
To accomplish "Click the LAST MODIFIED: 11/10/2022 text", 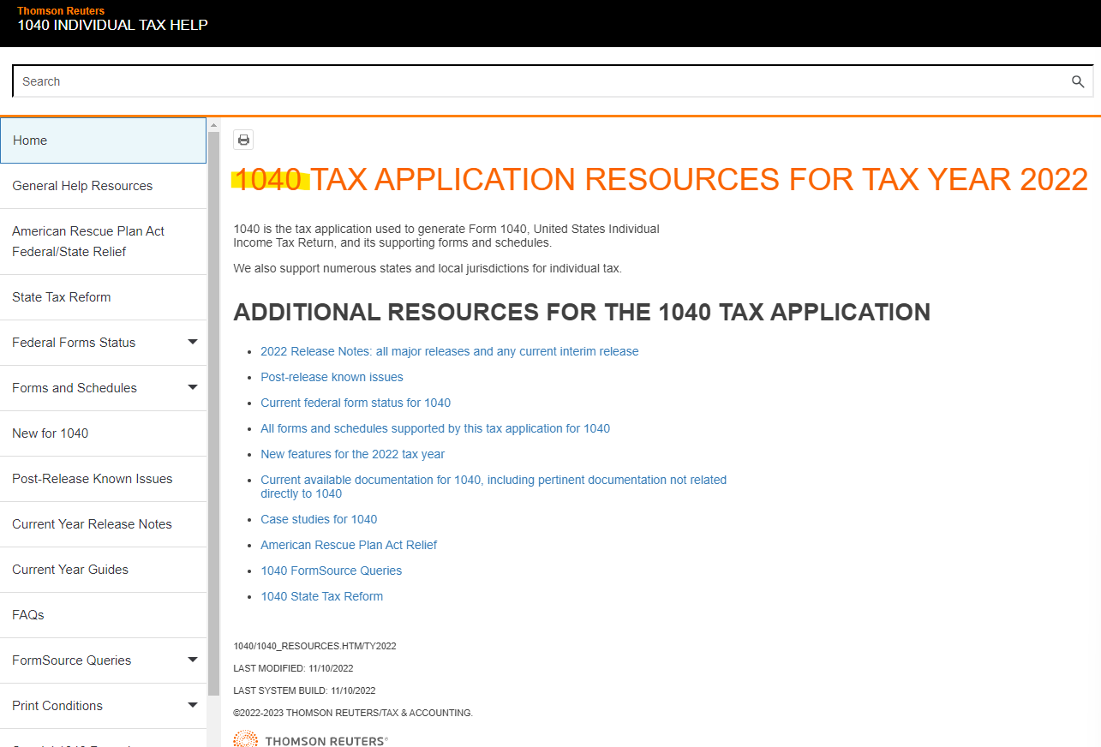I will tap(293, 668).
